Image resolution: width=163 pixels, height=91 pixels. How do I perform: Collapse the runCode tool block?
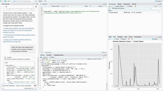(x=33, y=57)
